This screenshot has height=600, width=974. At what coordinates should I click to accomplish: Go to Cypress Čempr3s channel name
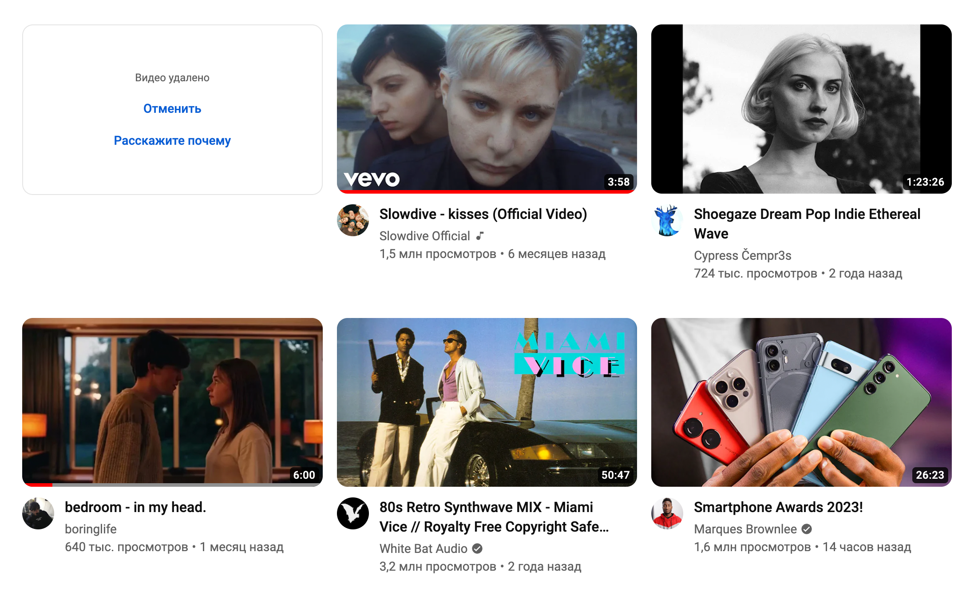click(742, 255)
